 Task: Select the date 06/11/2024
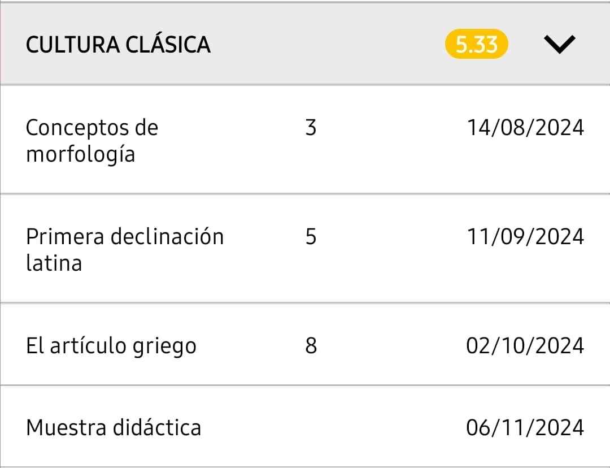pos(525,427)
